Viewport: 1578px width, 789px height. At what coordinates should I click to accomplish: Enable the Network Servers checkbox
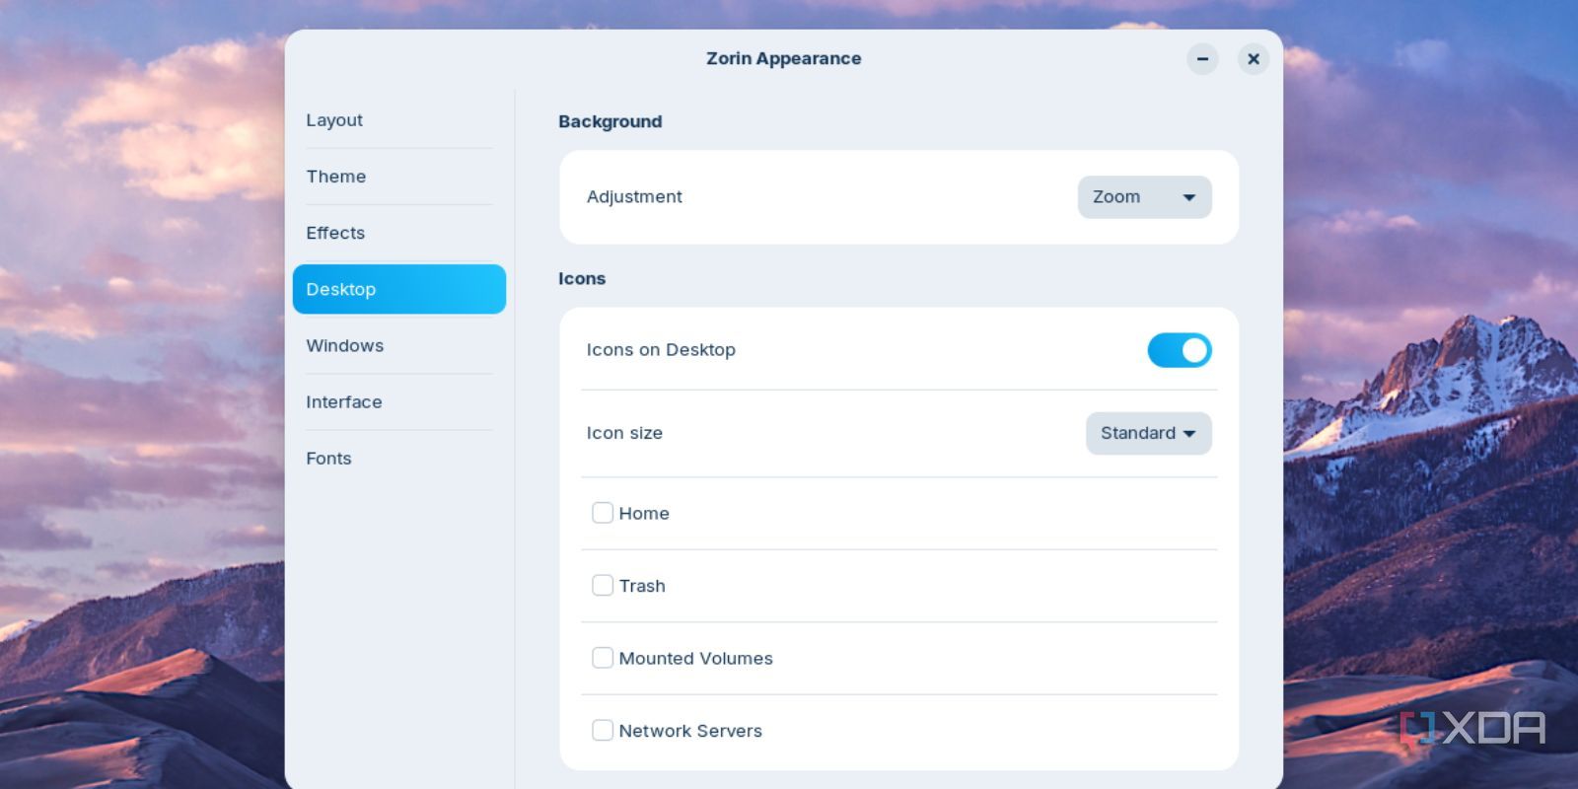603,731
